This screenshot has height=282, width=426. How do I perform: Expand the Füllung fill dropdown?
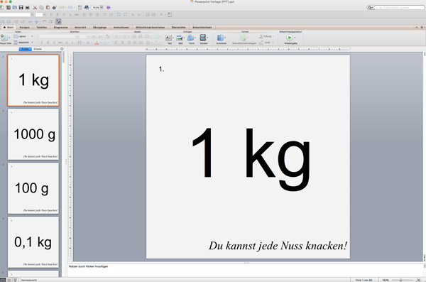tap(273, 36)
